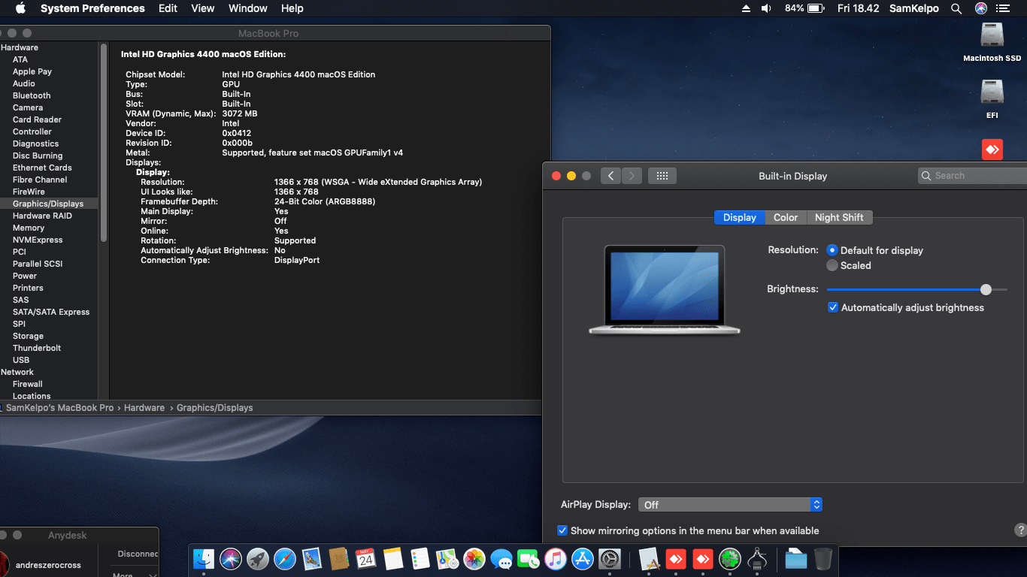Click Hardware in the path bar
This screenshot has width=1027, height=577.
coord(144,407)
